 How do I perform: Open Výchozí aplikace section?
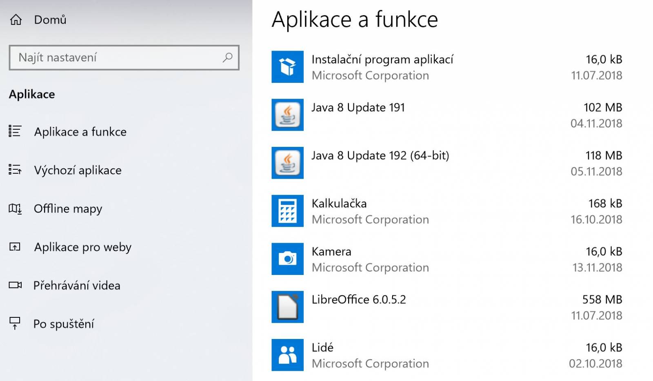78,170
